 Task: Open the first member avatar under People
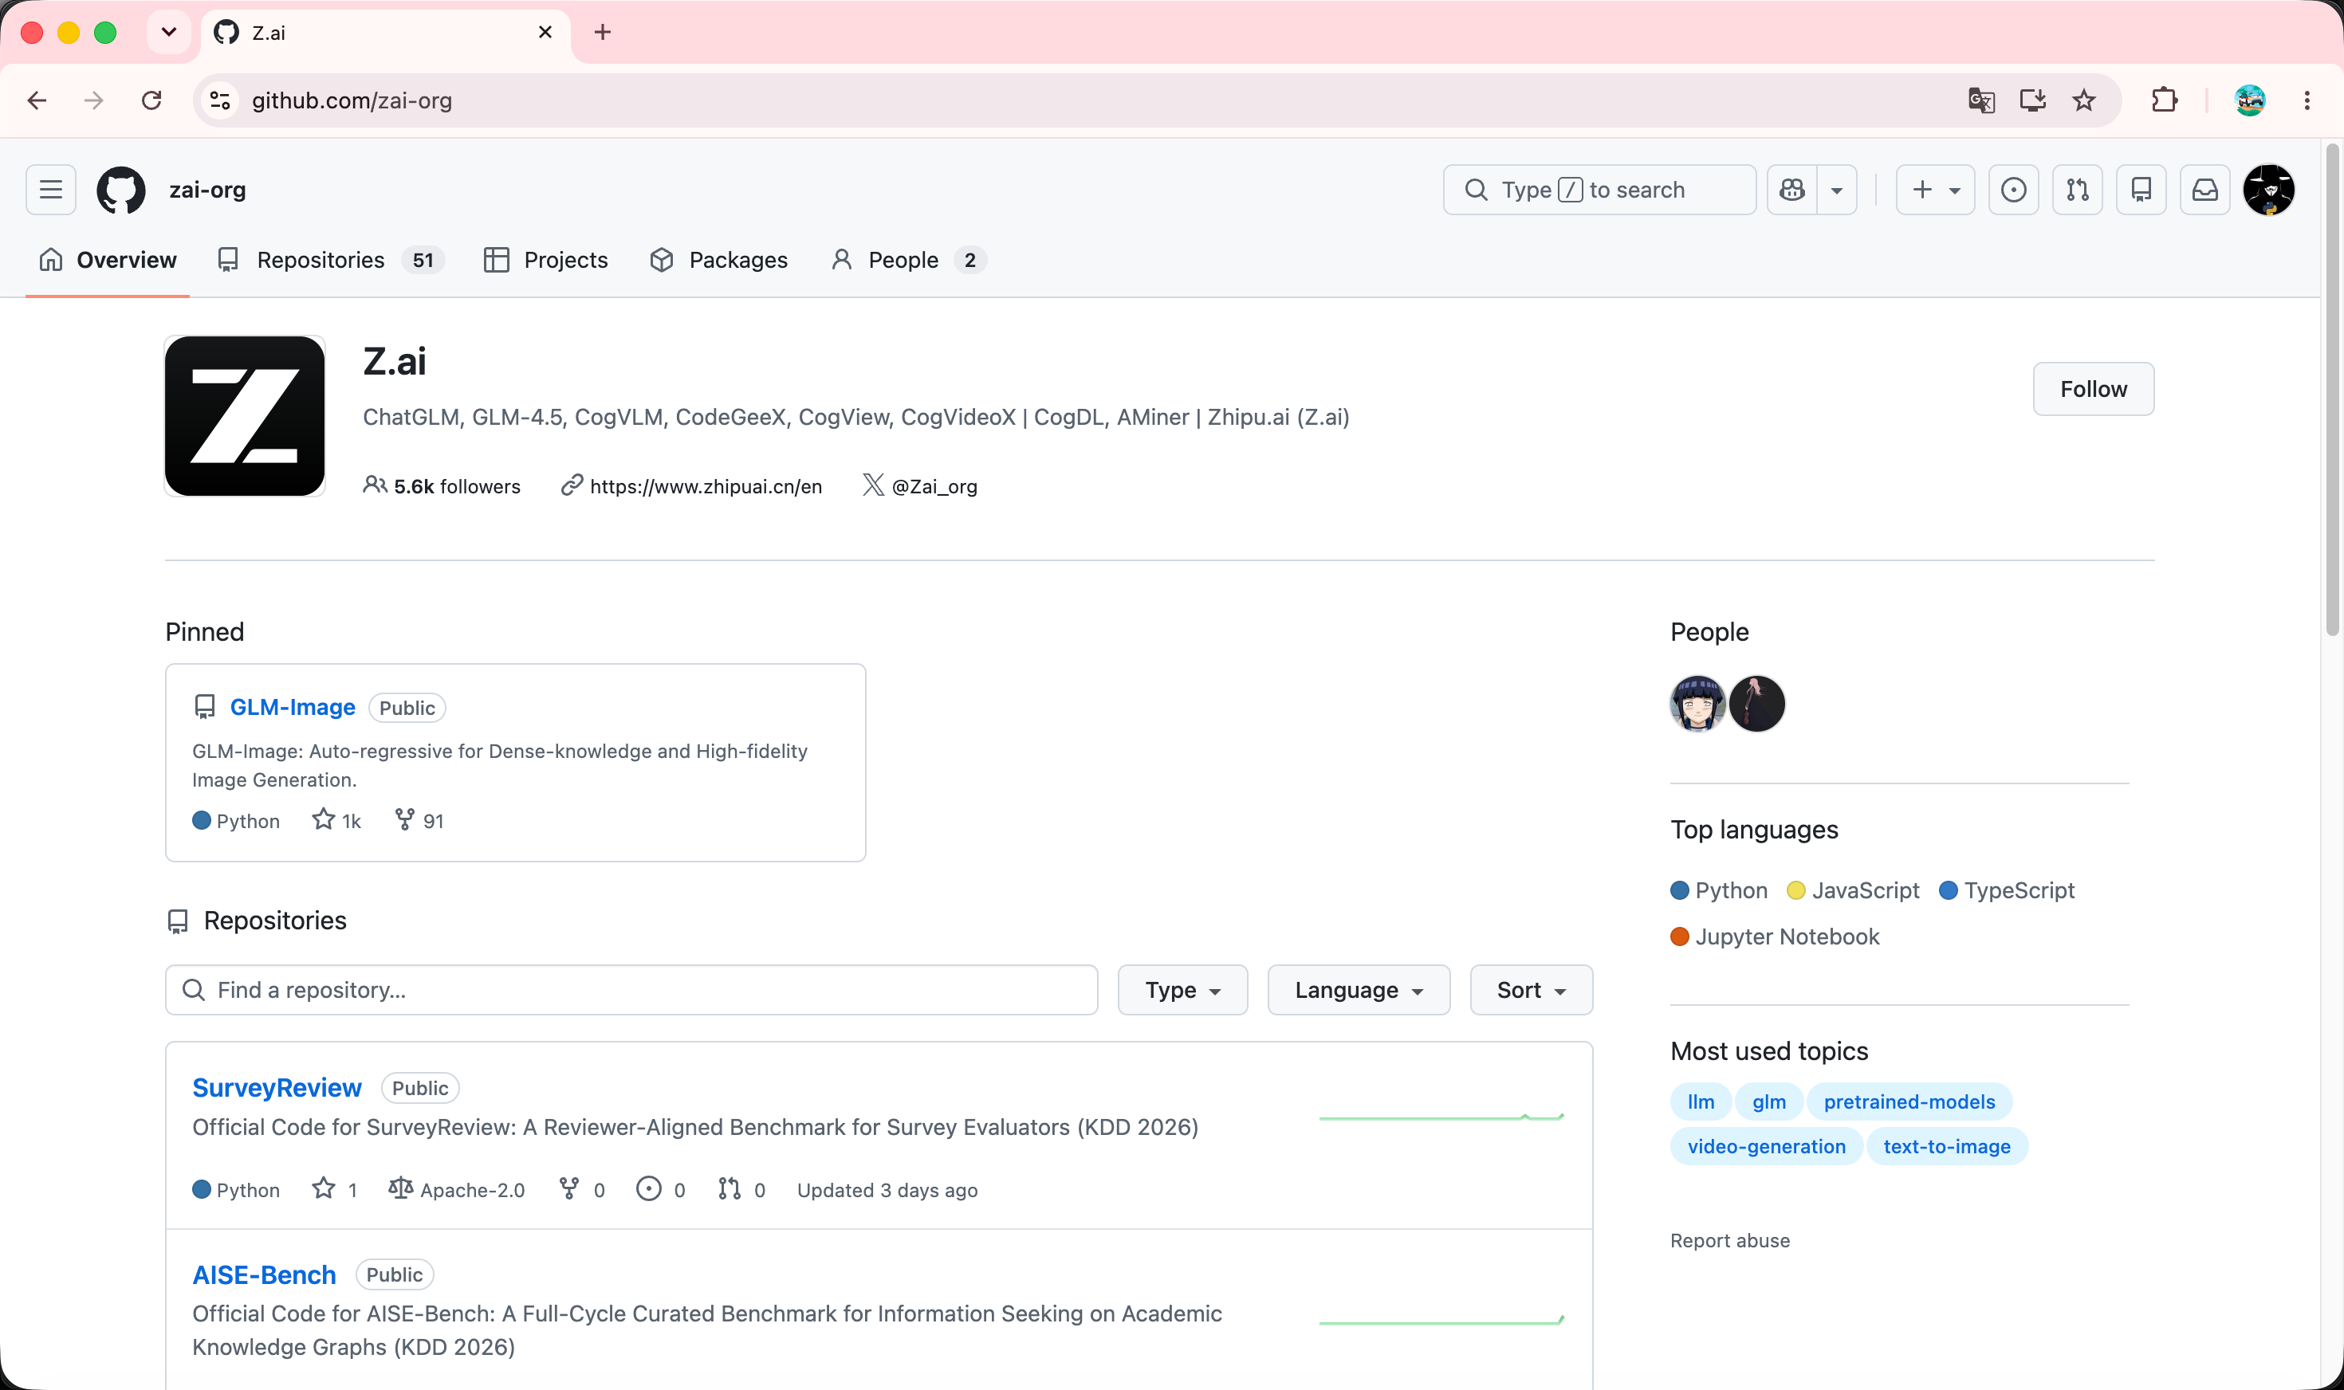1697,704
